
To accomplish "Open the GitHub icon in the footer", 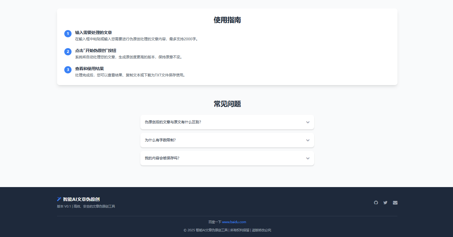I will tap(376, 202).
